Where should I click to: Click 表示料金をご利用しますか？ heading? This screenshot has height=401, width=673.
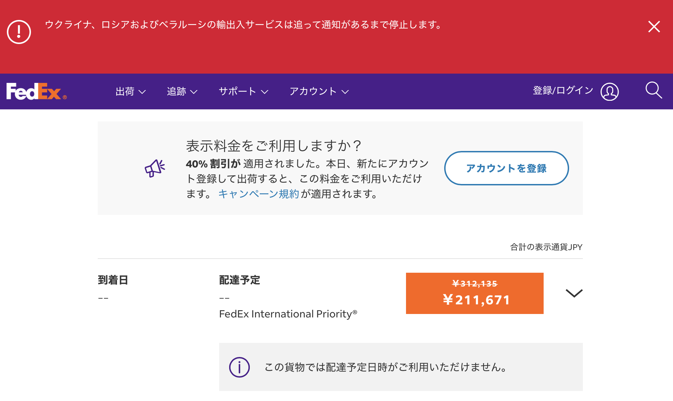(274, 146)
